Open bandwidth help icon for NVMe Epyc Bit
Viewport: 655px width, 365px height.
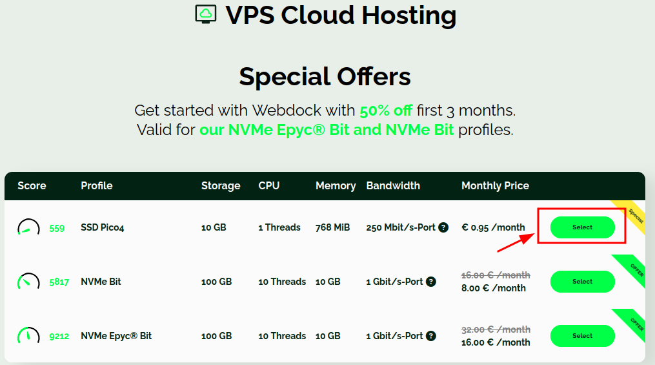coord(431,336)
